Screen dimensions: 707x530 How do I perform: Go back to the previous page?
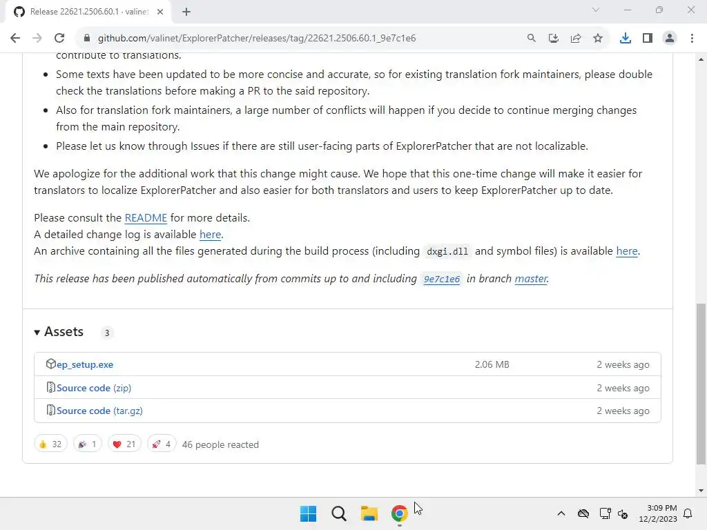coord(15,38)
